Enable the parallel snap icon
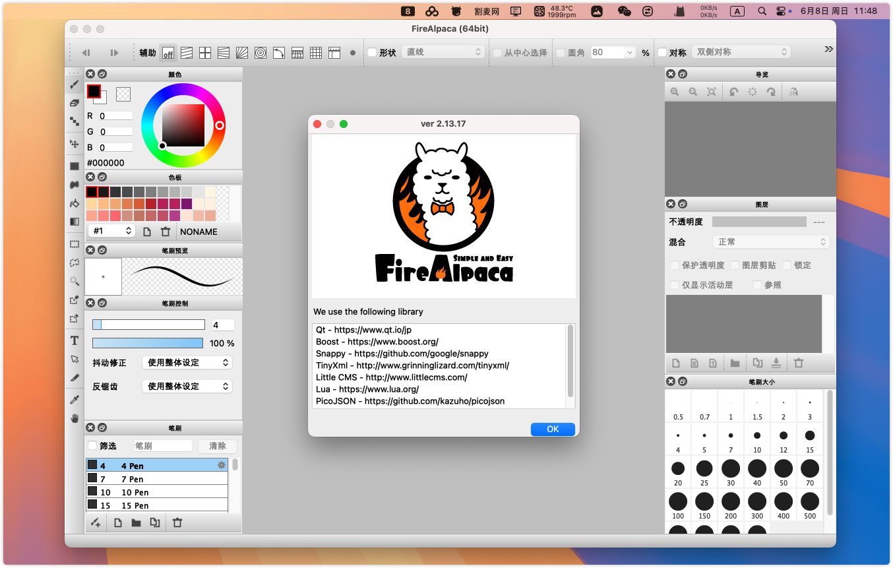893x568 pixels. pyautogui.click(x=187, y=53)
